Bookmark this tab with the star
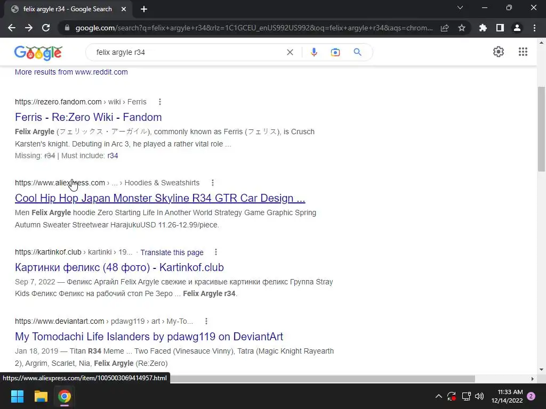Image resolution: width=546 pixels, height=409 pixels. click(462, 28)
